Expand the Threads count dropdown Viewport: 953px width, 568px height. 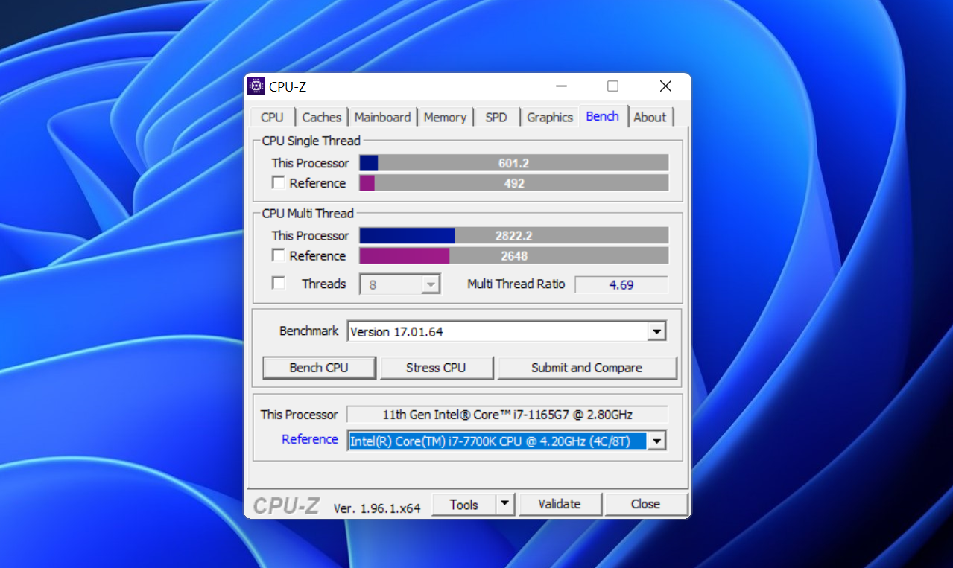[x=431, y=284]
